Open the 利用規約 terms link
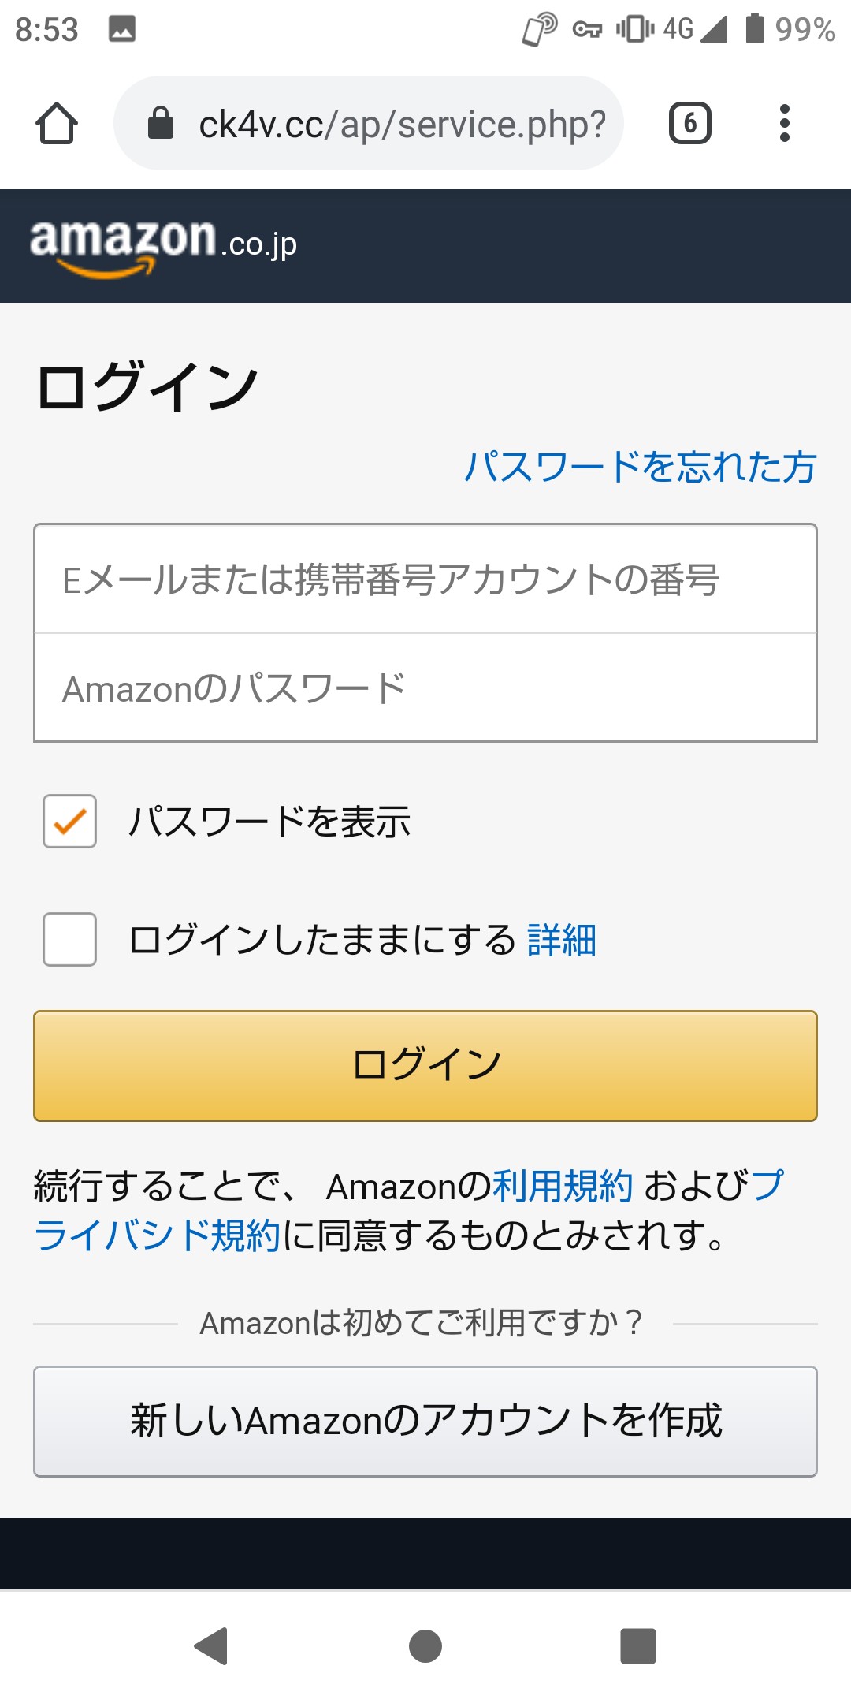Viewport: 851px width, 1703px height. [563, 1186]
